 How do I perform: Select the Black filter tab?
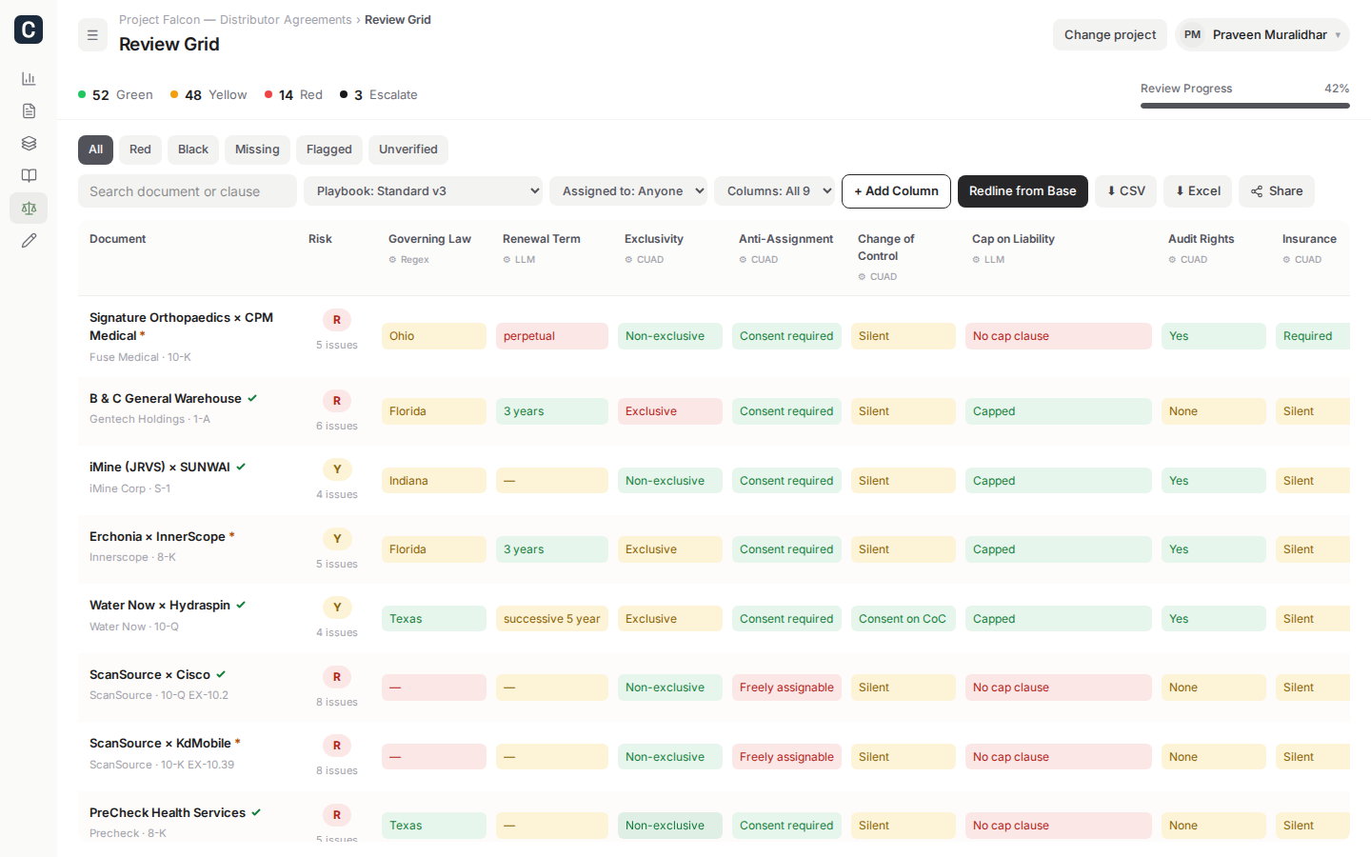click(193, 149)
